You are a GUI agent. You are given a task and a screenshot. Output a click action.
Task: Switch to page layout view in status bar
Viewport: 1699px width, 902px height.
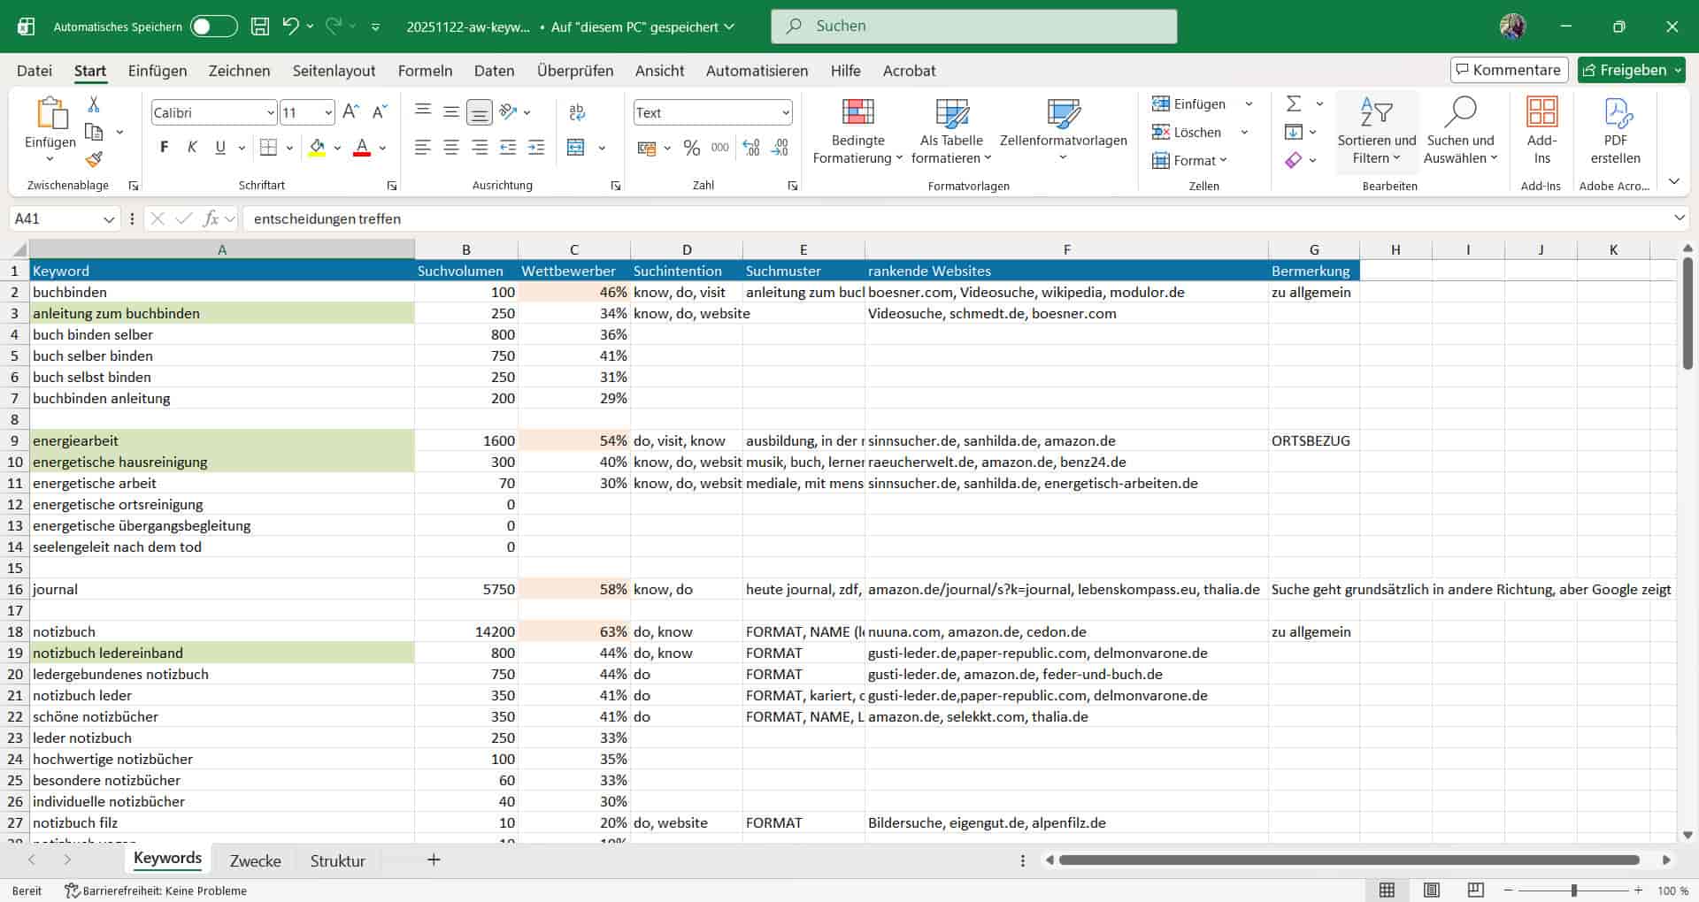1431,891
